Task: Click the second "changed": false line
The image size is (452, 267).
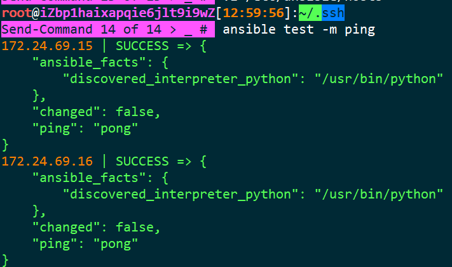Action: coord(96,227)
